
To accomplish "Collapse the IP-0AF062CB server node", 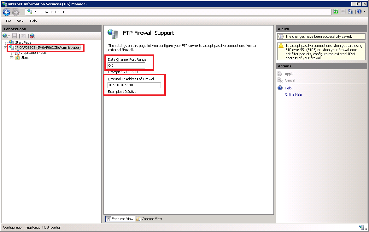I will pyautogui.click(x=5, y=48).
